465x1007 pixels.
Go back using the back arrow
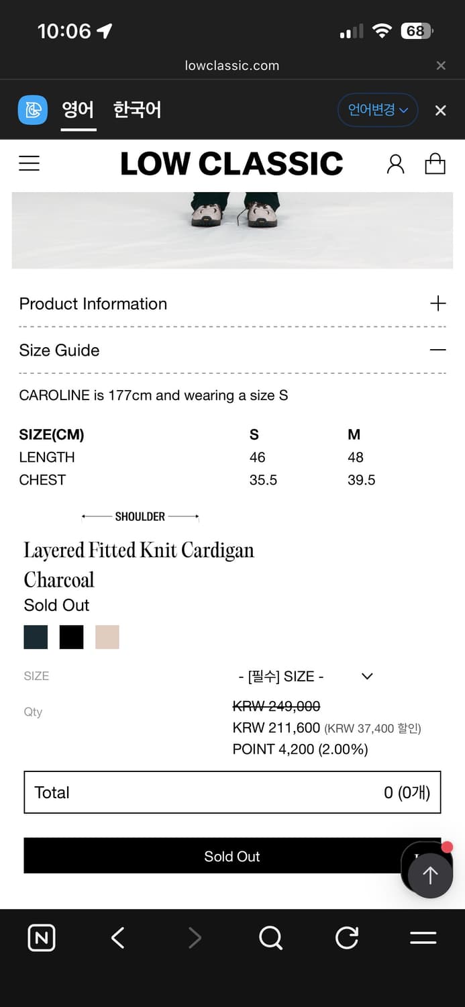[x=117, y=938]
